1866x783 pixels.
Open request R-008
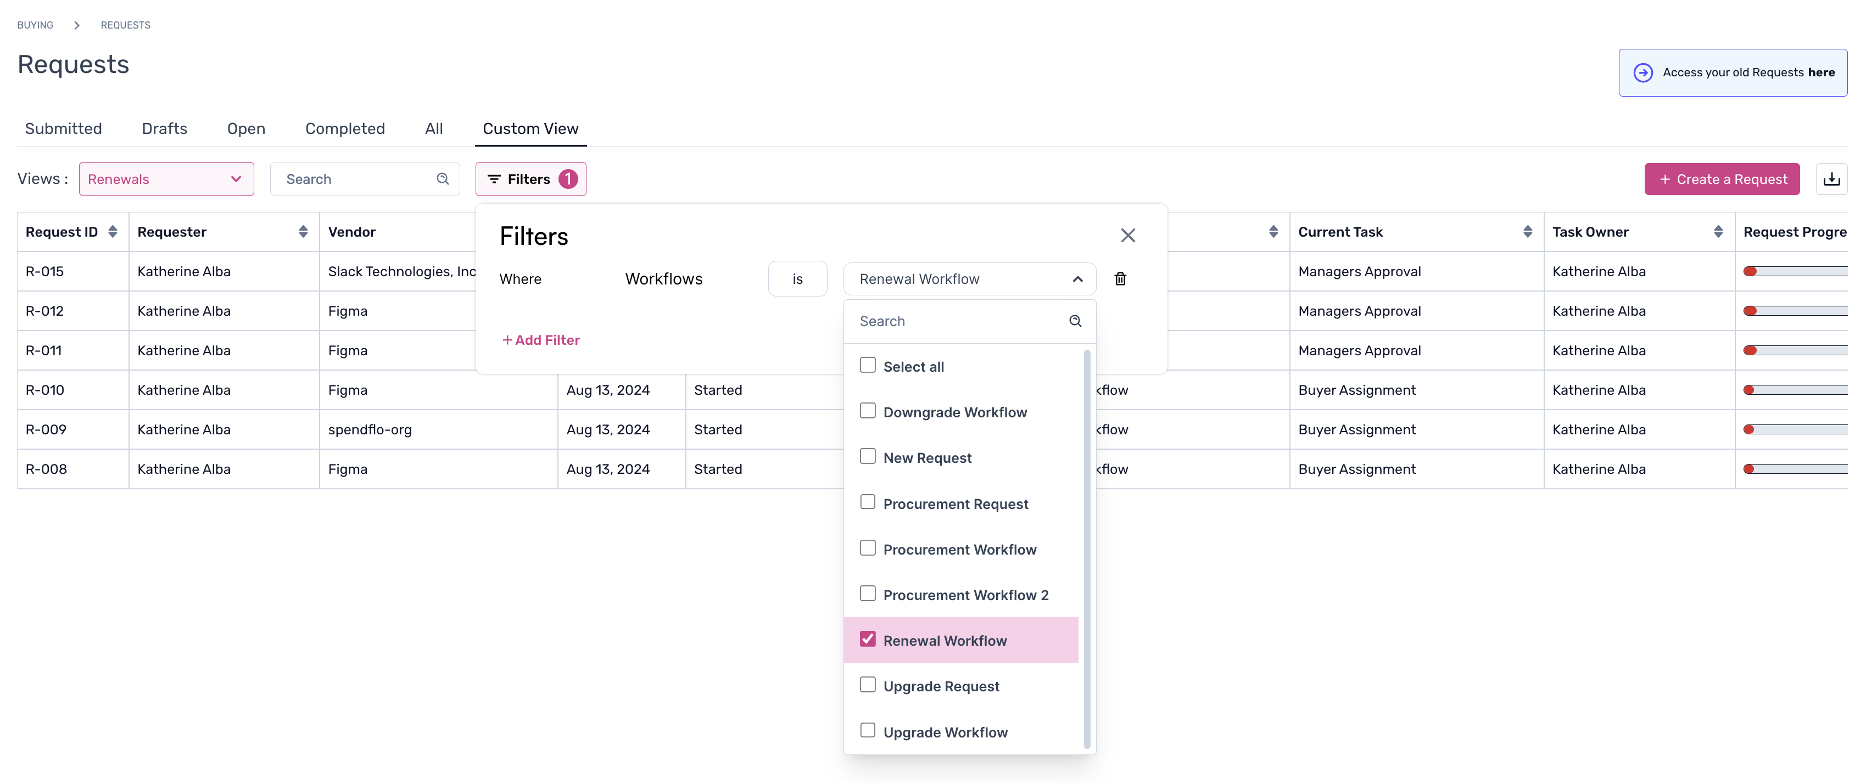click(x=46, y=468)
